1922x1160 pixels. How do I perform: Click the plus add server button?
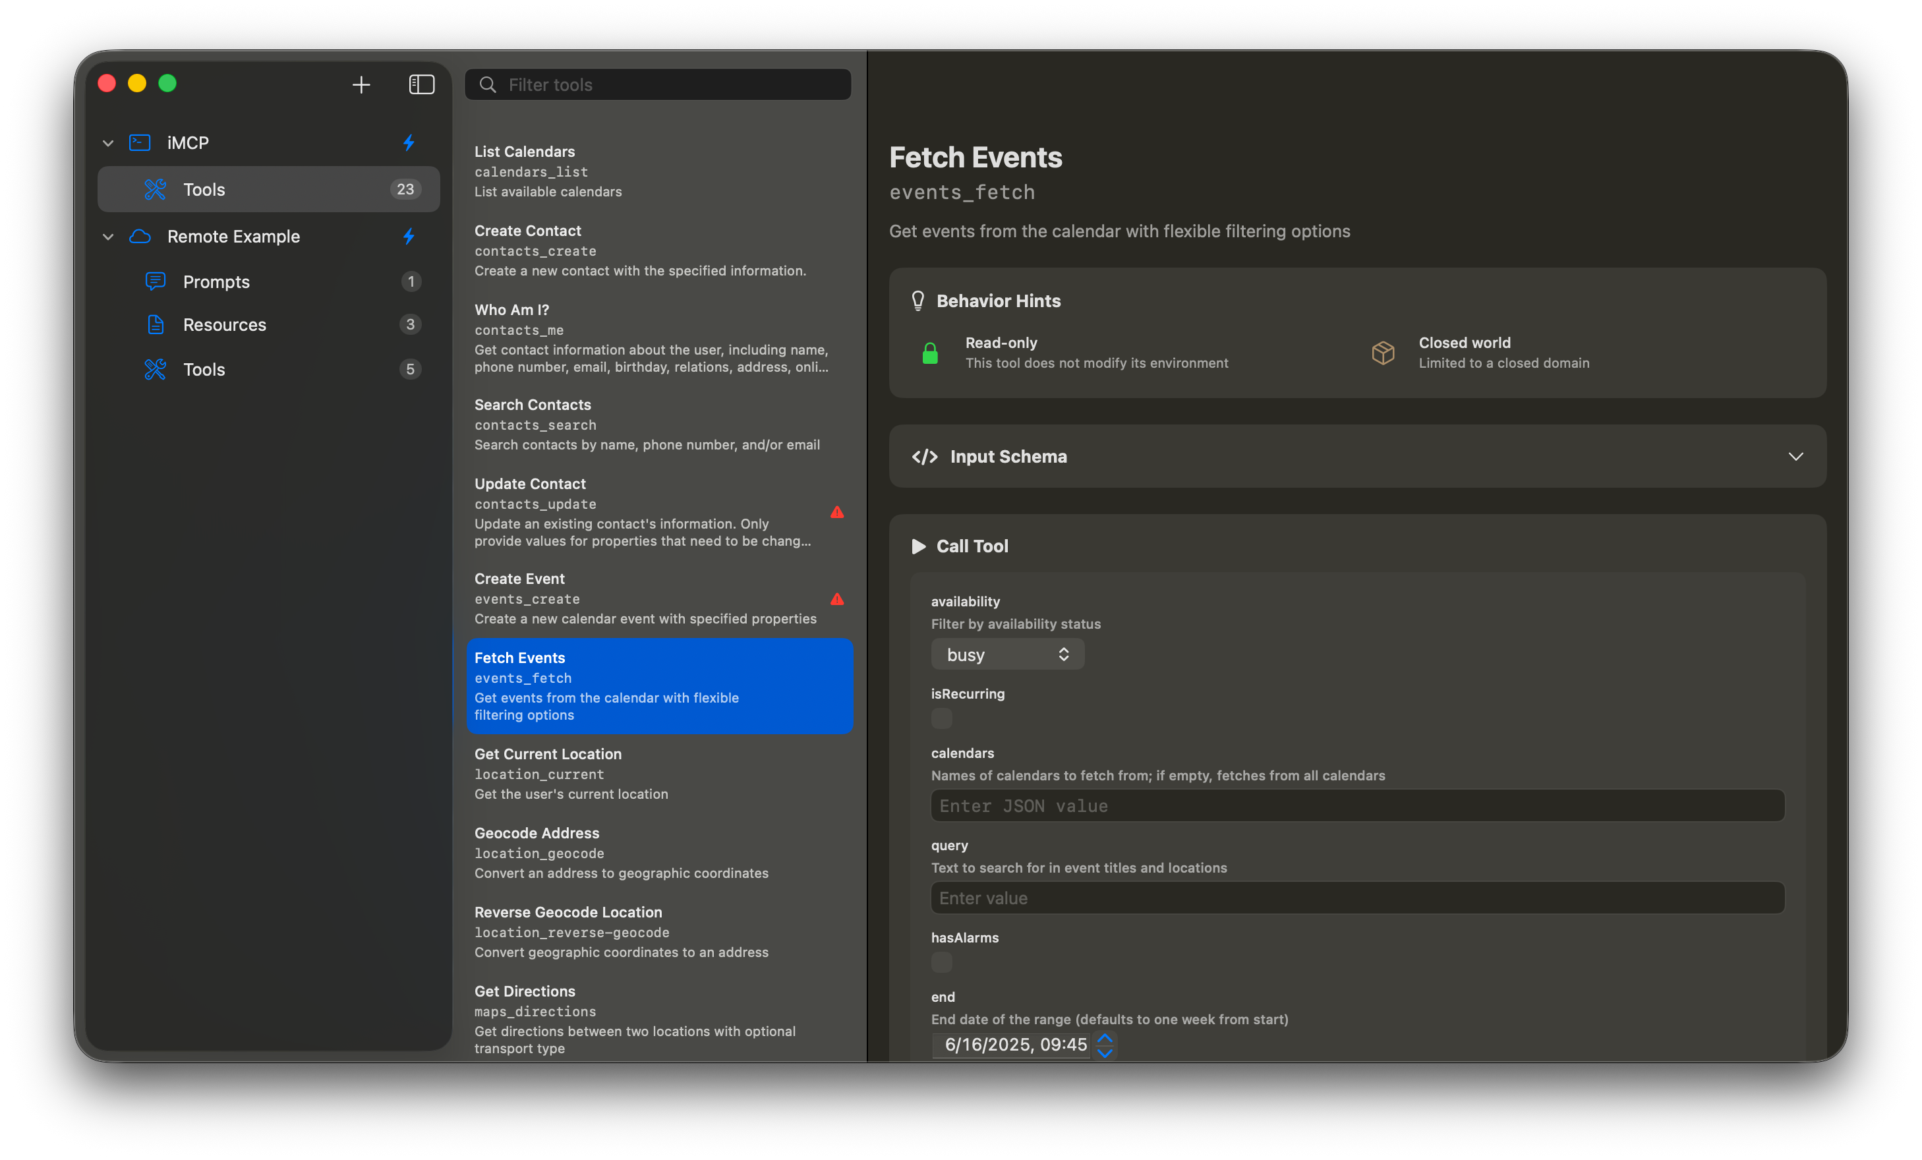pos(361,84)
